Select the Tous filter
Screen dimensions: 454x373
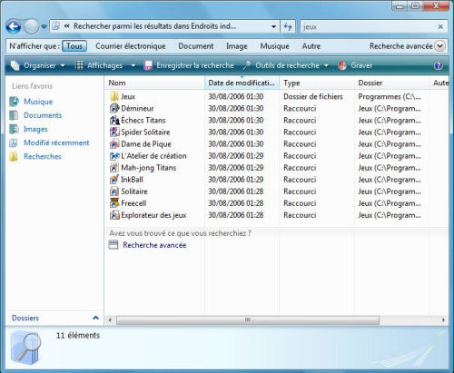pyautogui.click(x=74, y=46)
